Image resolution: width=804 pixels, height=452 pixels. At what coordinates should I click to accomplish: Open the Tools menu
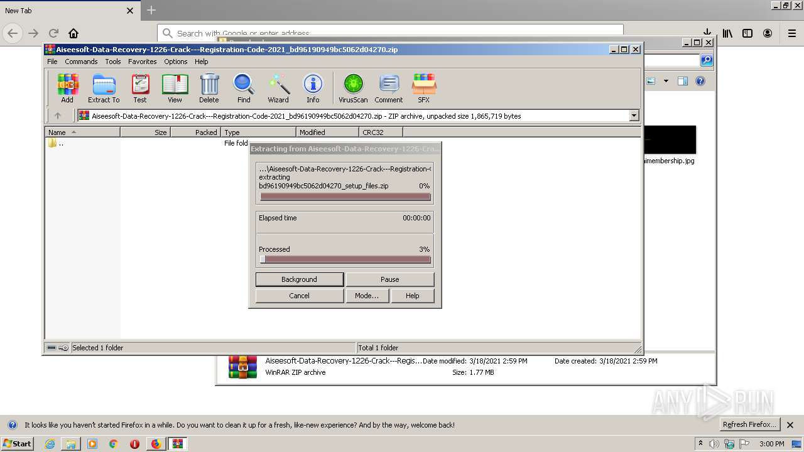[113, 62]
